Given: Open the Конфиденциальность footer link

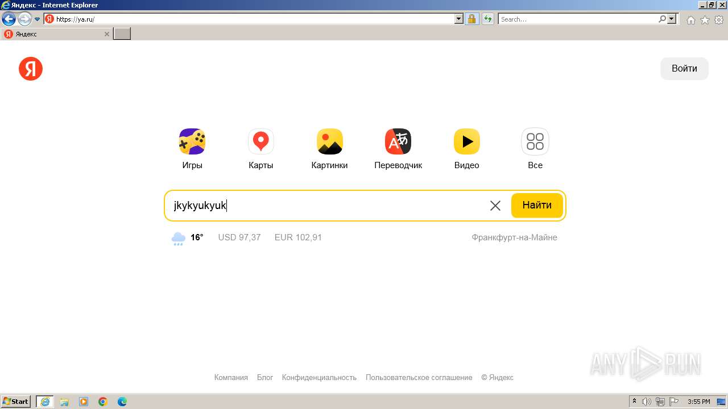Looking at the screenshot, I should click(319, 377).
